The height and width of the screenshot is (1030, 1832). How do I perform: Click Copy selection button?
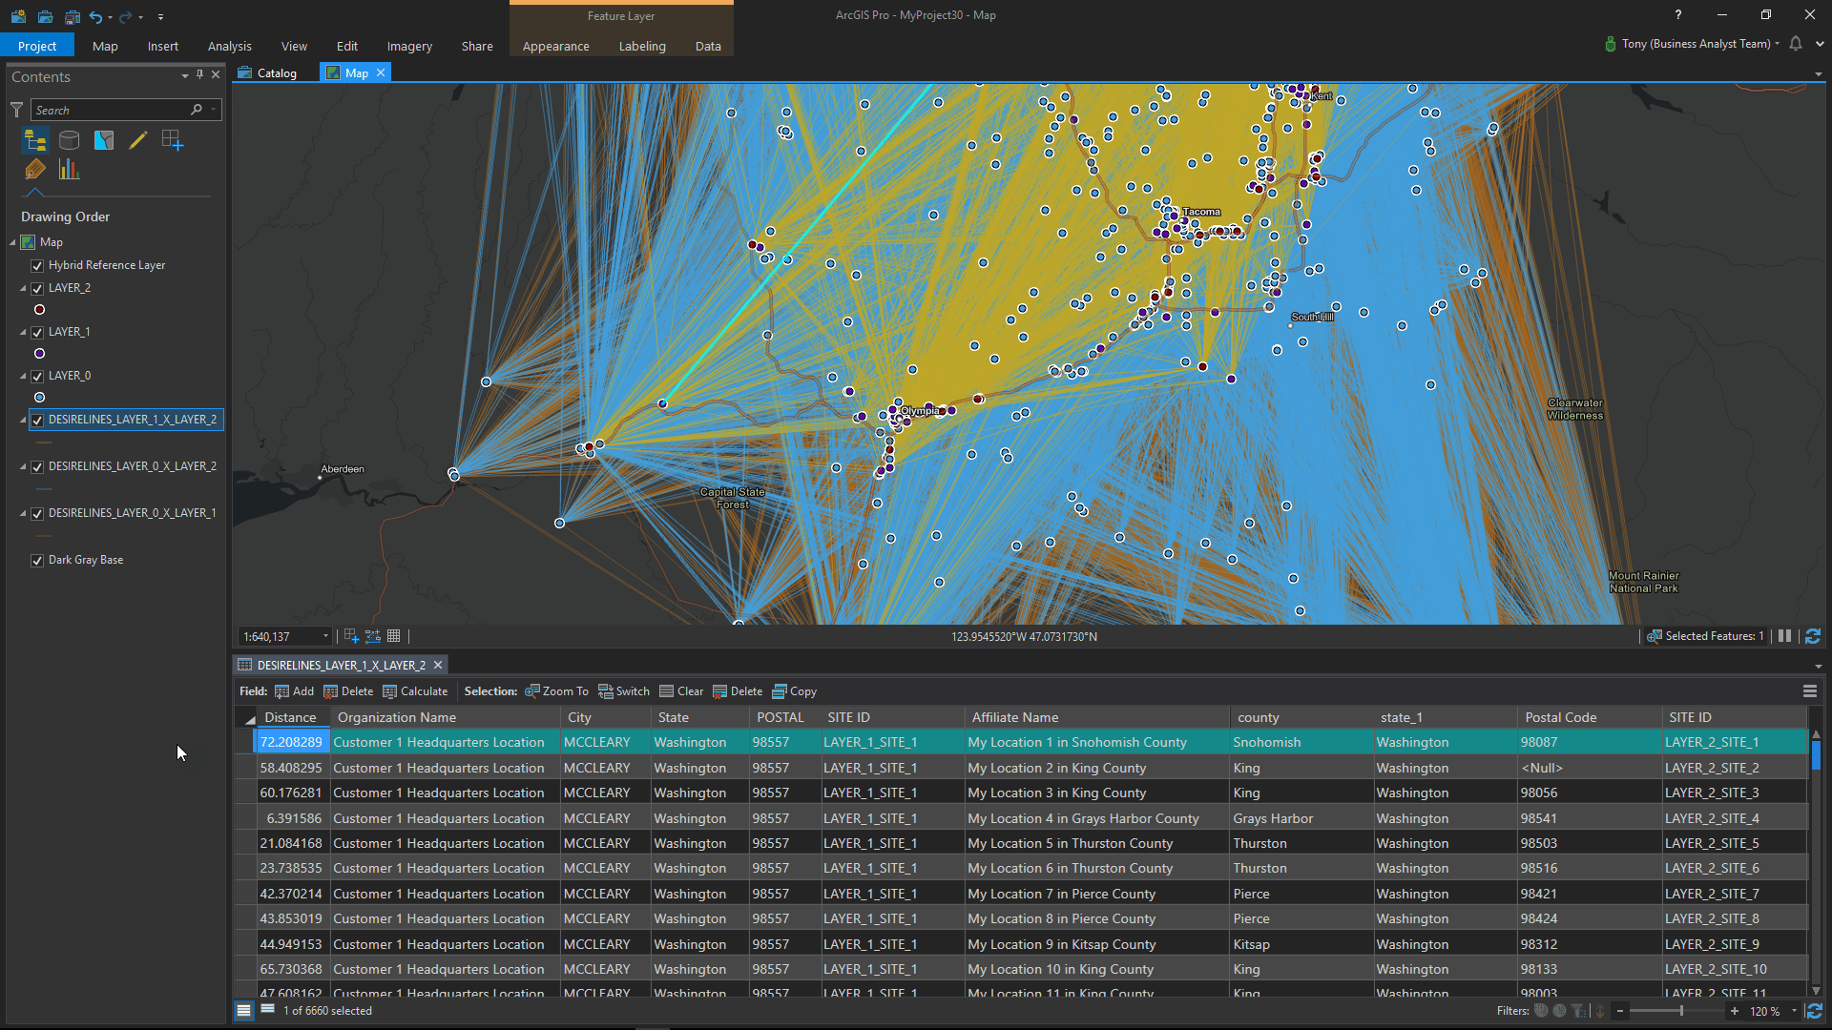795,691
